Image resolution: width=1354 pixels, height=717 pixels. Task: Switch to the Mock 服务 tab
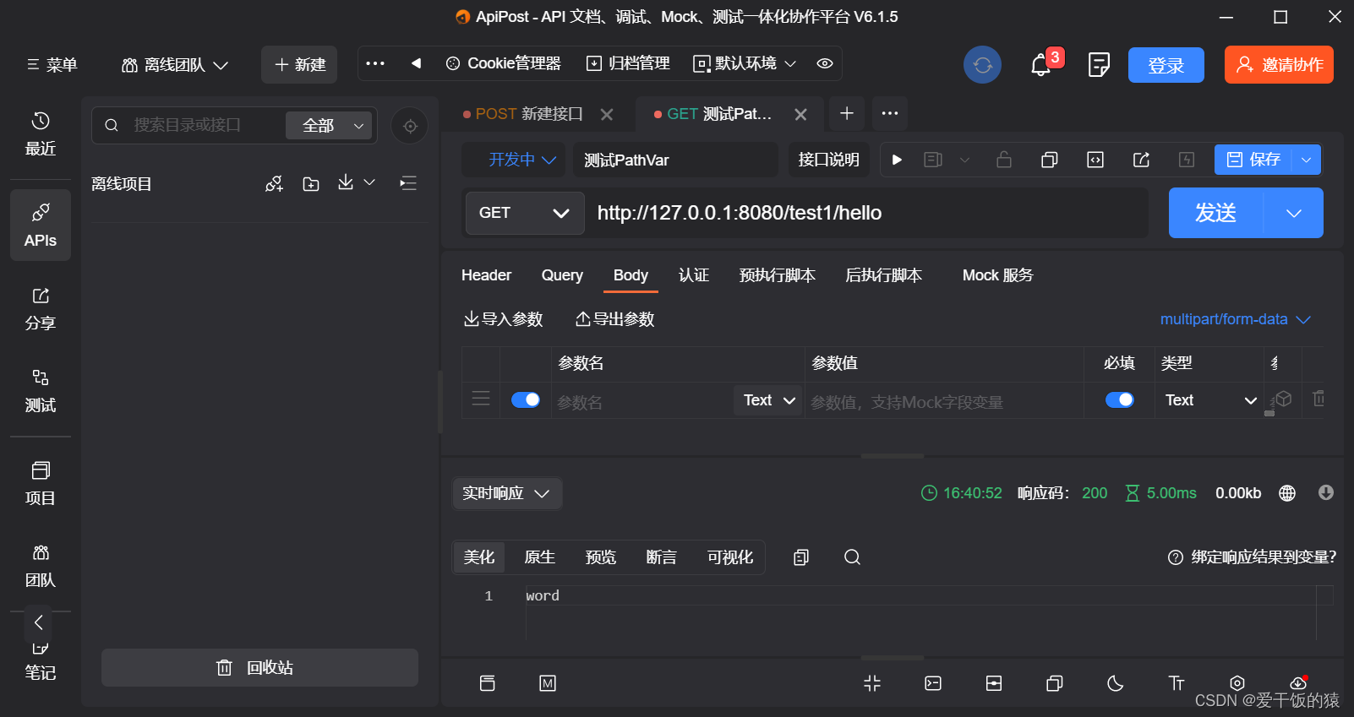pos(997,275)
